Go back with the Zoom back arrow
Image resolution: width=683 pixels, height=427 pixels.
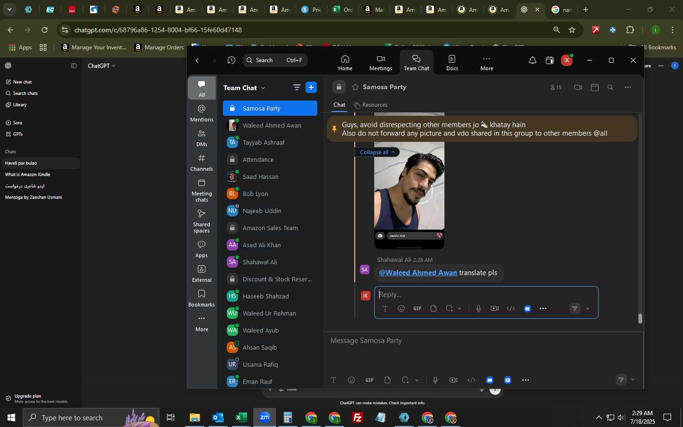point(197,60)
